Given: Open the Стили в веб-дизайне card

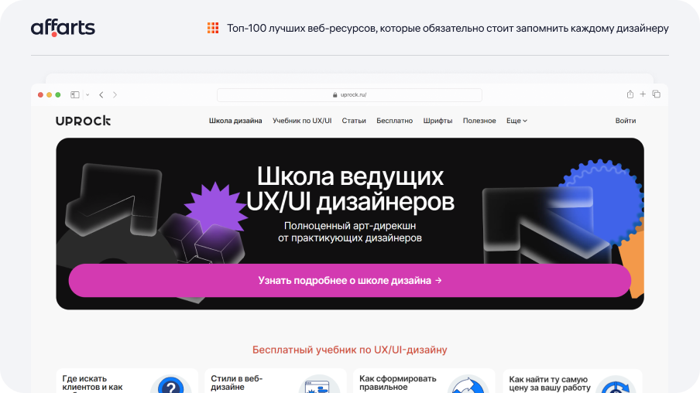Looking at the screenshot, I should (x=276, y=381).
